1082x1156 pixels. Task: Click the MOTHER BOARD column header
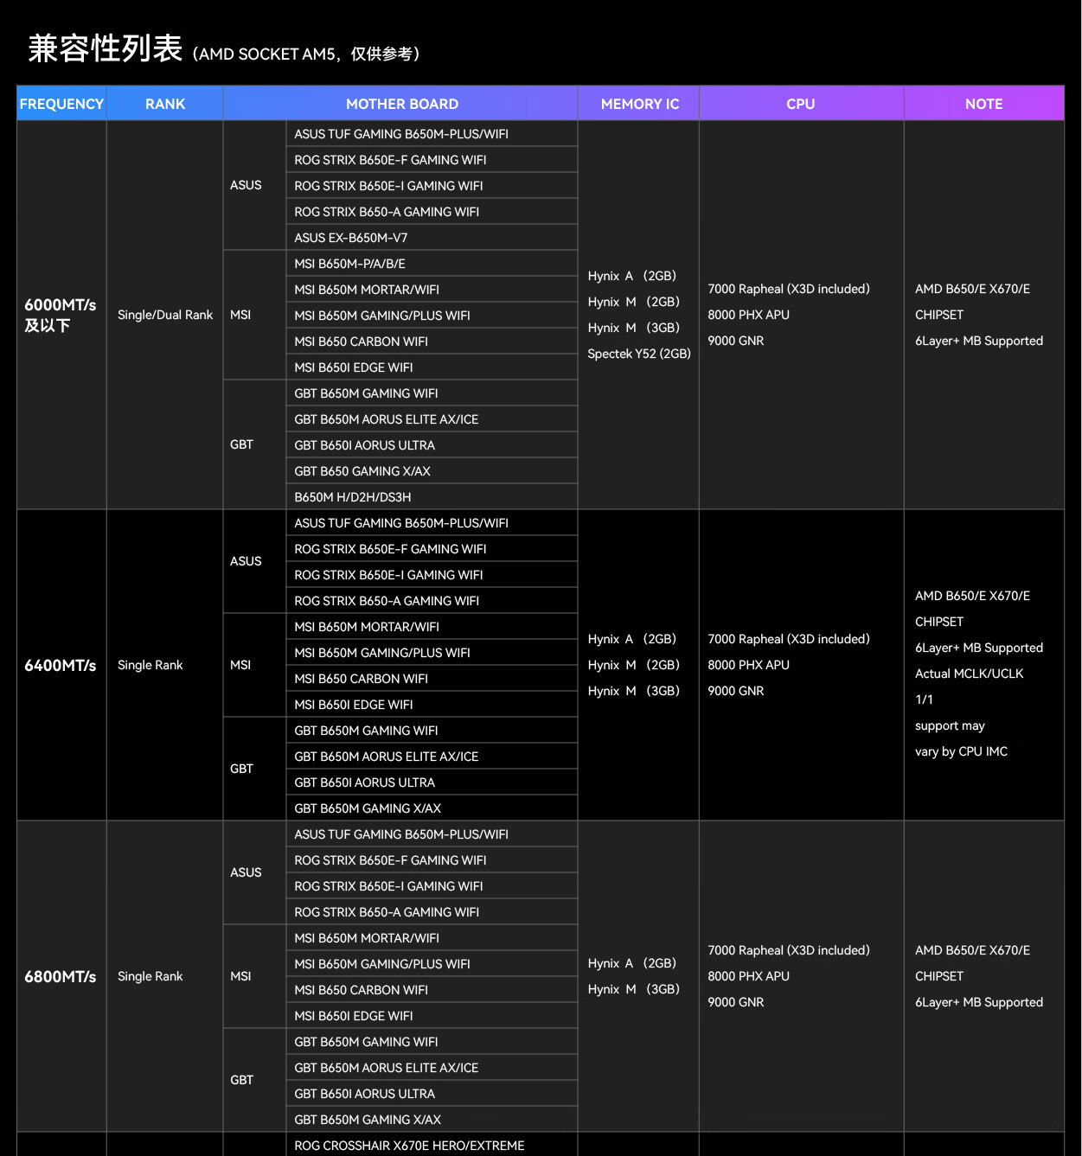(x=401, y=103)
